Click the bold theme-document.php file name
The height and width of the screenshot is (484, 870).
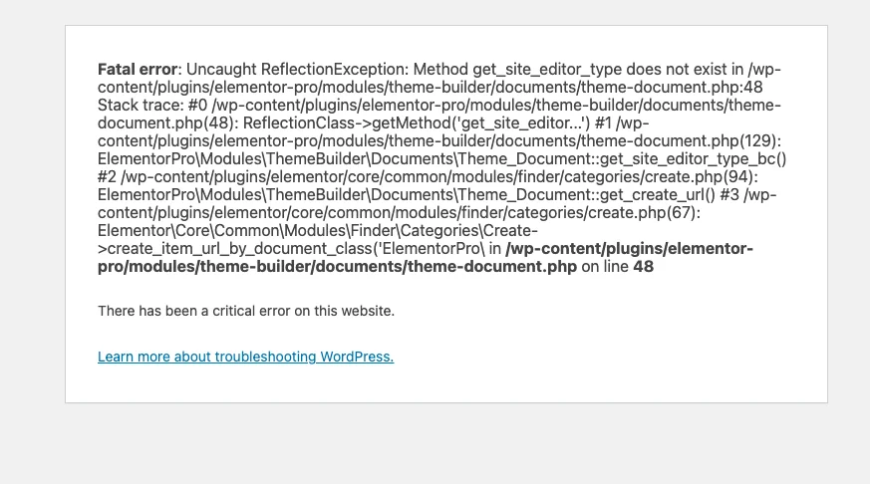pos(492,267)
